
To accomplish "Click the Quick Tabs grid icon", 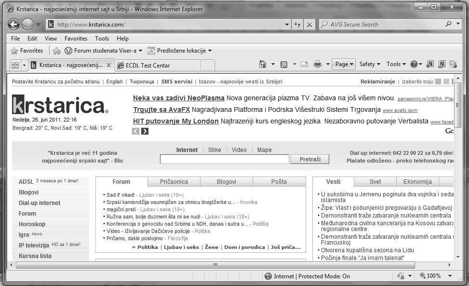I will tap(15, 65).
